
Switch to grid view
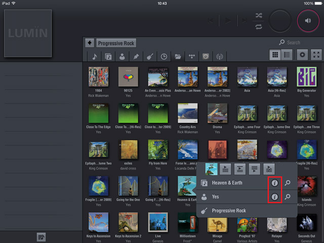[x=275, y=55]
